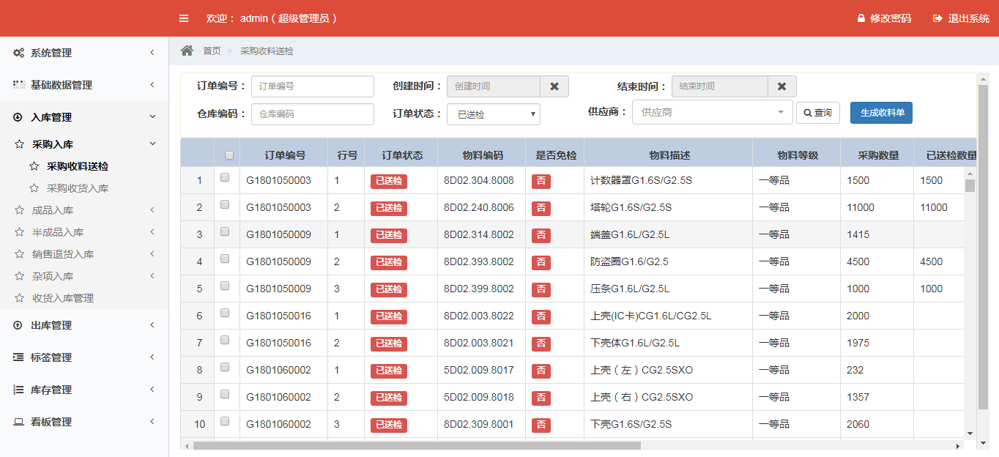Click the table's horizontal scrollbar
Screen dimensions: 999x457
pyautogui.click(x=417, y=445)
